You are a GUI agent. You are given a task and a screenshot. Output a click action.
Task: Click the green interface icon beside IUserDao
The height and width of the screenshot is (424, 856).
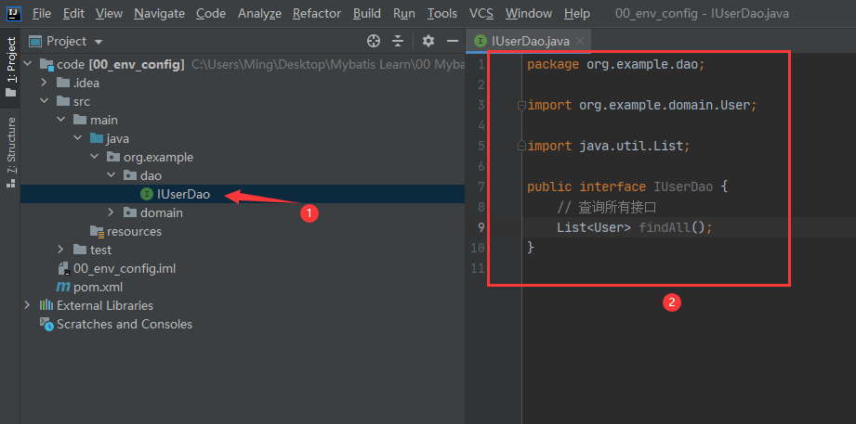[x=146, y=194]
